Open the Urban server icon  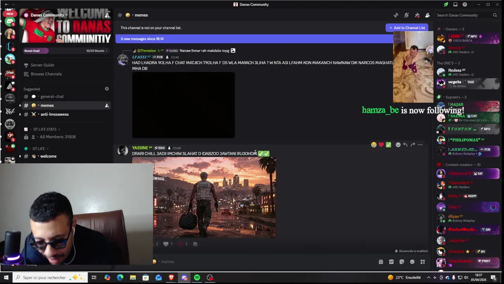click(x=10, y=73)
